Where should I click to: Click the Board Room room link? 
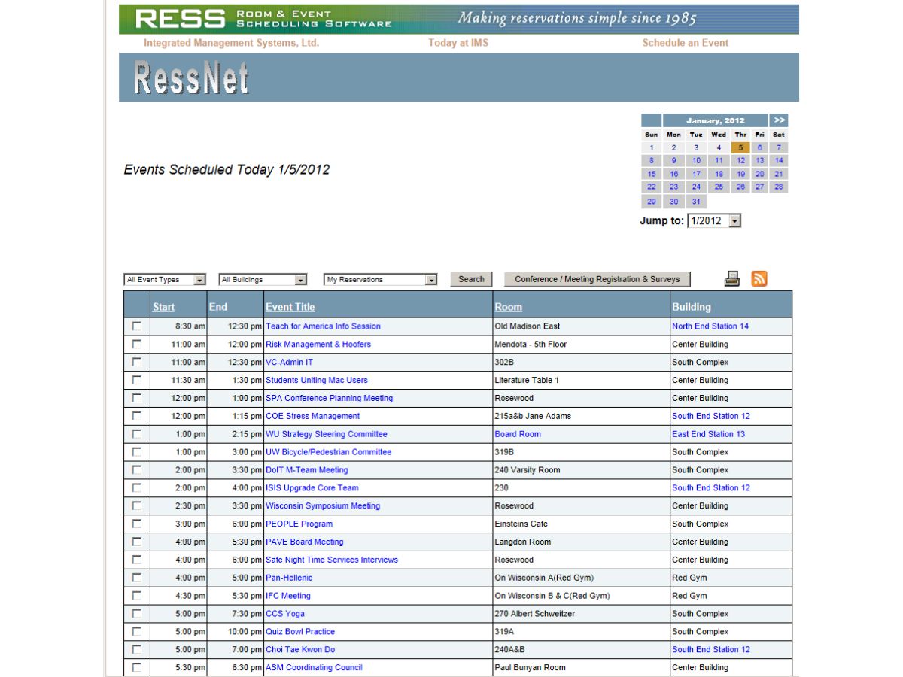pos(518,434)
